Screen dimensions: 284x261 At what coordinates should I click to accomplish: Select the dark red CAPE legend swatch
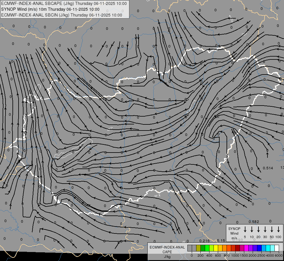[x=238, y=248]
